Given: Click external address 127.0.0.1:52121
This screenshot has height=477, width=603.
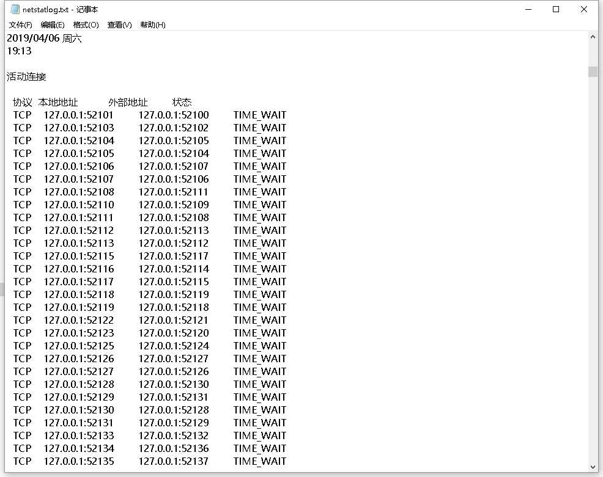Looking at the screenshot, I should click(174, 320).
